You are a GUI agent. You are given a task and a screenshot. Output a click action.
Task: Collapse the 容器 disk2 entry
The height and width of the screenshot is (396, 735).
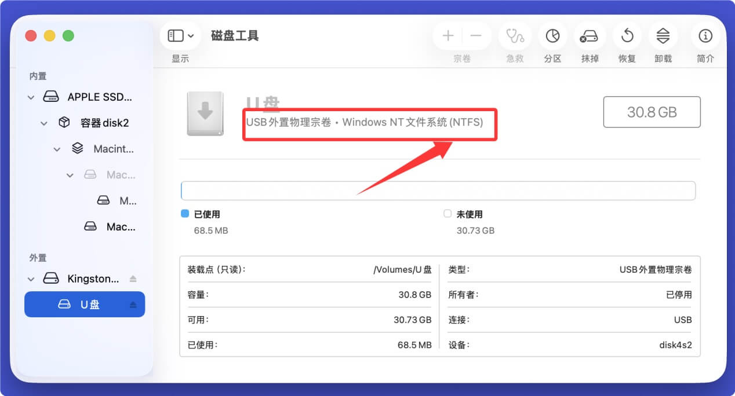(x=44, y=123)
